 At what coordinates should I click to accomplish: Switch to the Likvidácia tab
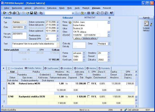(66, 68)
